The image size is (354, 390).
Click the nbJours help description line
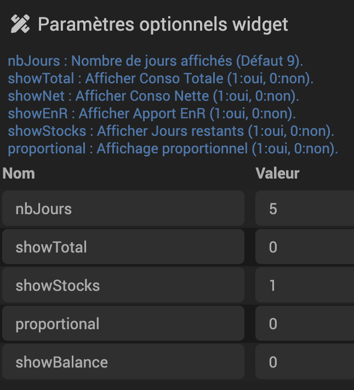pos(155,61)
